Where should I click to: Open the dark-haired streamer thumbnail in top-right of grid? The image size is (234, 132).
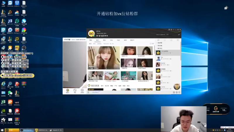point(145,50)
